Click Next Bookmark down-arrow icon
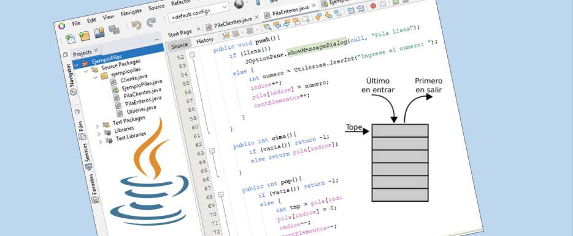This screenshot has width=573, height=236. pyautogui.click(x=328, y=15)
